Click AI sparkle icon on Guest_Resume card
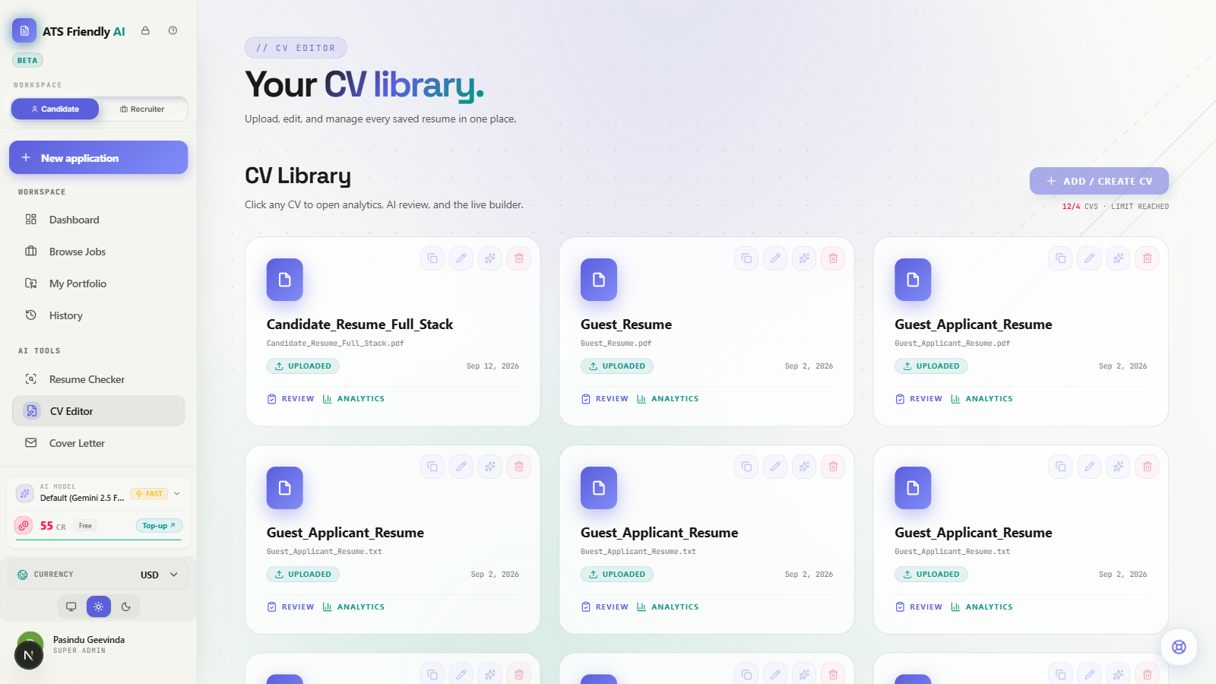Image resolution: width=1216 pixels, height=684 pixels. point(804,258)
